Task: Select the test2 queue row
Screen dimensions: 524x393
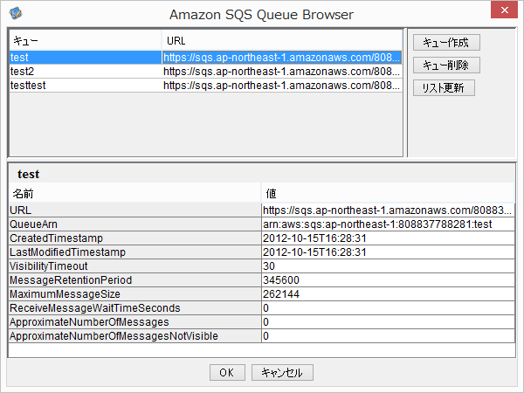Action: pyautogui.click(x=85, y=71)
